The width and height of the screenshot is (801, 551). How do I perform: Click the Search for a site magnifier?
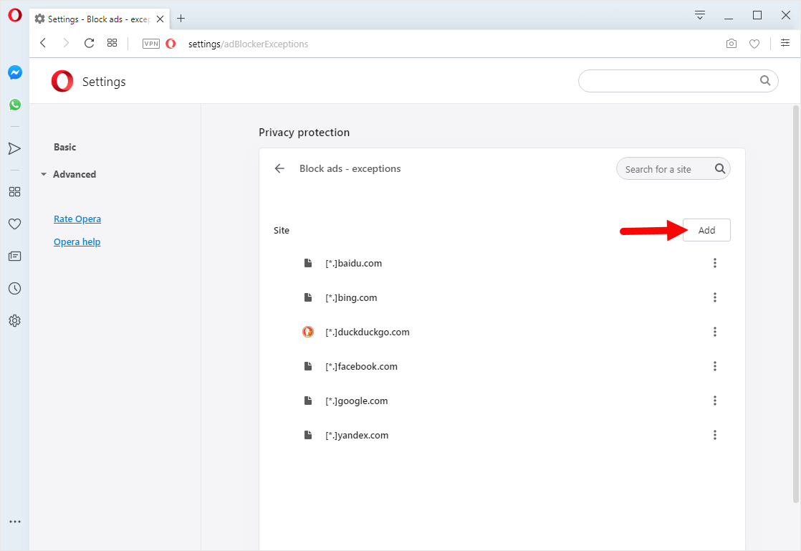[x=720, y=168]
